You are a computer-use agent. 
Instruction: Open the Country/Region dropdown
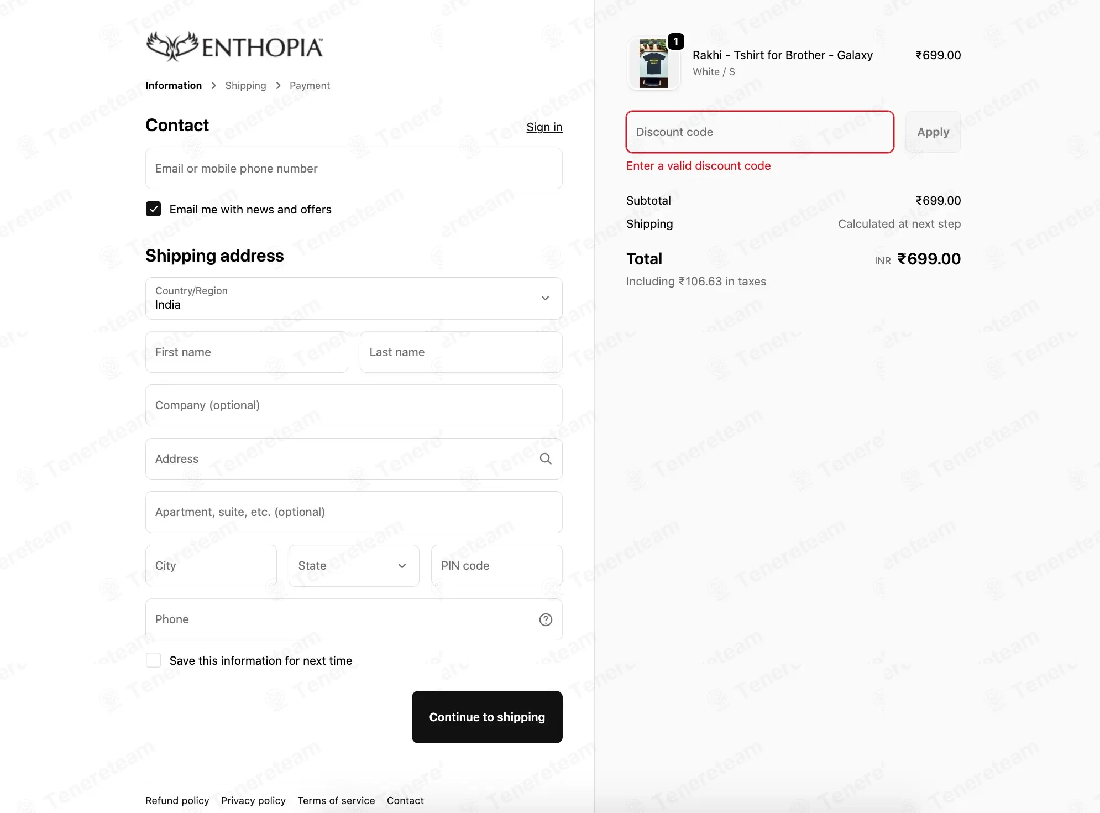(354, 298)
